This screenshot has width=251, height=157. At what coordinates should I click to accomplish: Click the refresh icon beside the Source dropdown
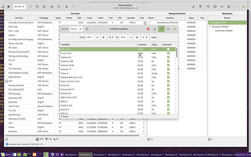click(87, 29)
